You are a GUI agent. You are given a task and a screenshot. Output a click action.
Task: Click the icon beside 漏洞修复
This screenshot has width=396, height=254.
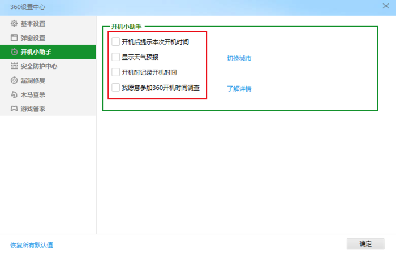[14, 80]
